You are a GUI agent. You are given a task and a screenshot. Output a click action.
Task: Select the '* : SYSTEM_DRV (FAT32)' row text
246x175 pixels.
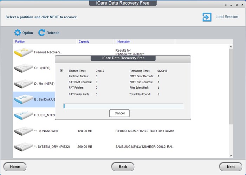click(52, 147)
